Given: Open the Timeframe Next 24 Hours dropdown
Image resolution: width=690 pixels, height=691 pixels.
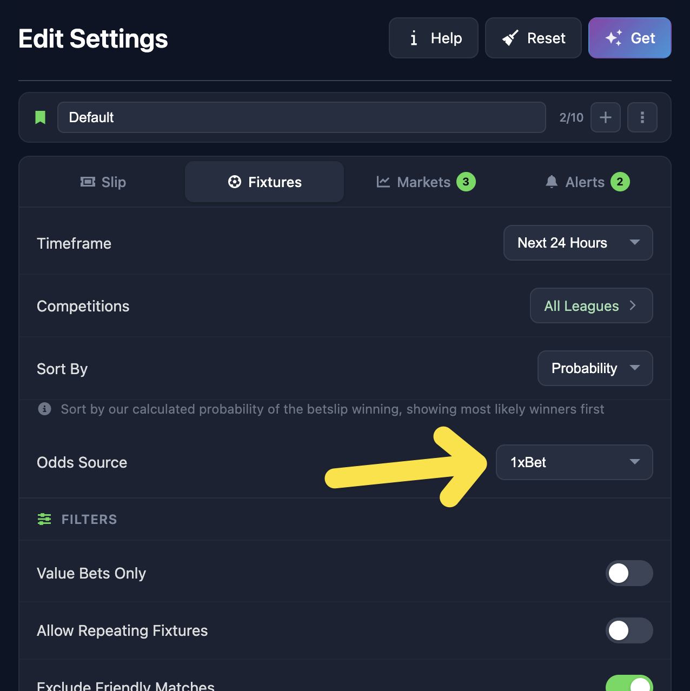Looking at the screenshot, I should coord(578,243).
